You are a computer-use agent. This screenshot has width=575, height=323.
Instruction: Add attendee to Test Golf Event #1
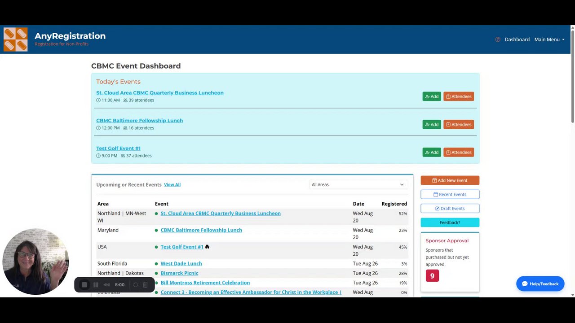coord(432,152)
